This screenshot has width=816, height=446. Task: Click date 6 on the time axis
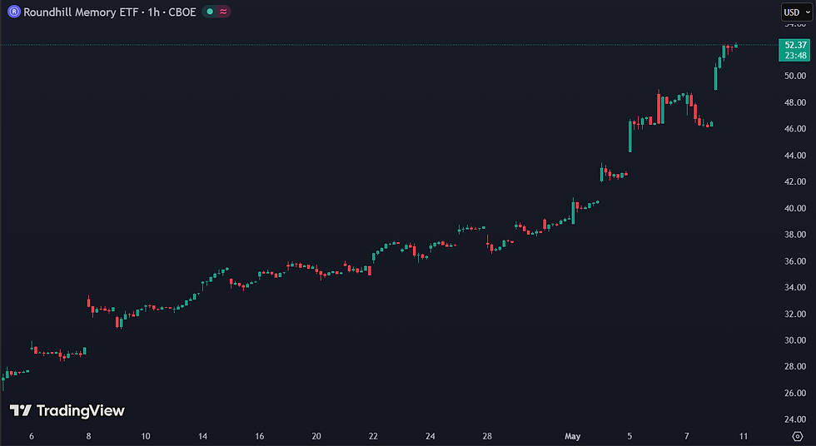click(x=32, y=436)
